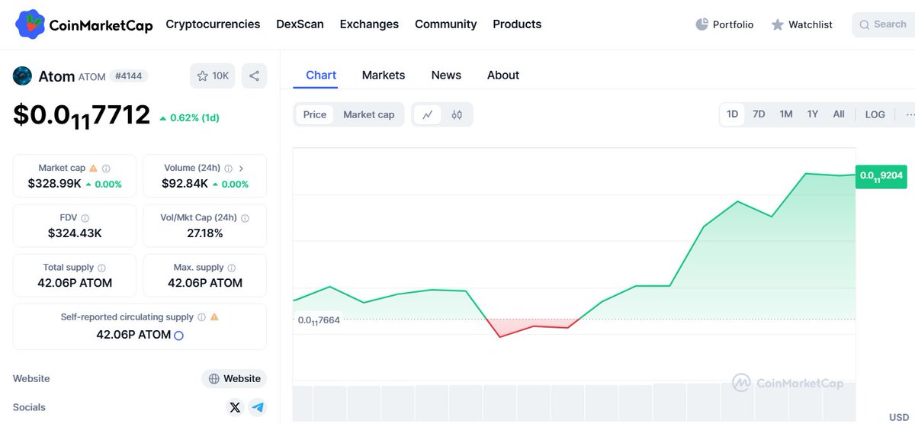The height and width of the screenshot is (424, 915).
Task: Click the Market cap info icon
Action: coord(106,168)
